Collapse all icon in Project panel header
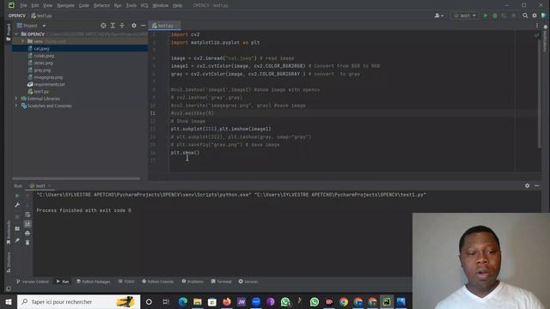This screenshot has width=550, height=309. (x=122, y=26)
